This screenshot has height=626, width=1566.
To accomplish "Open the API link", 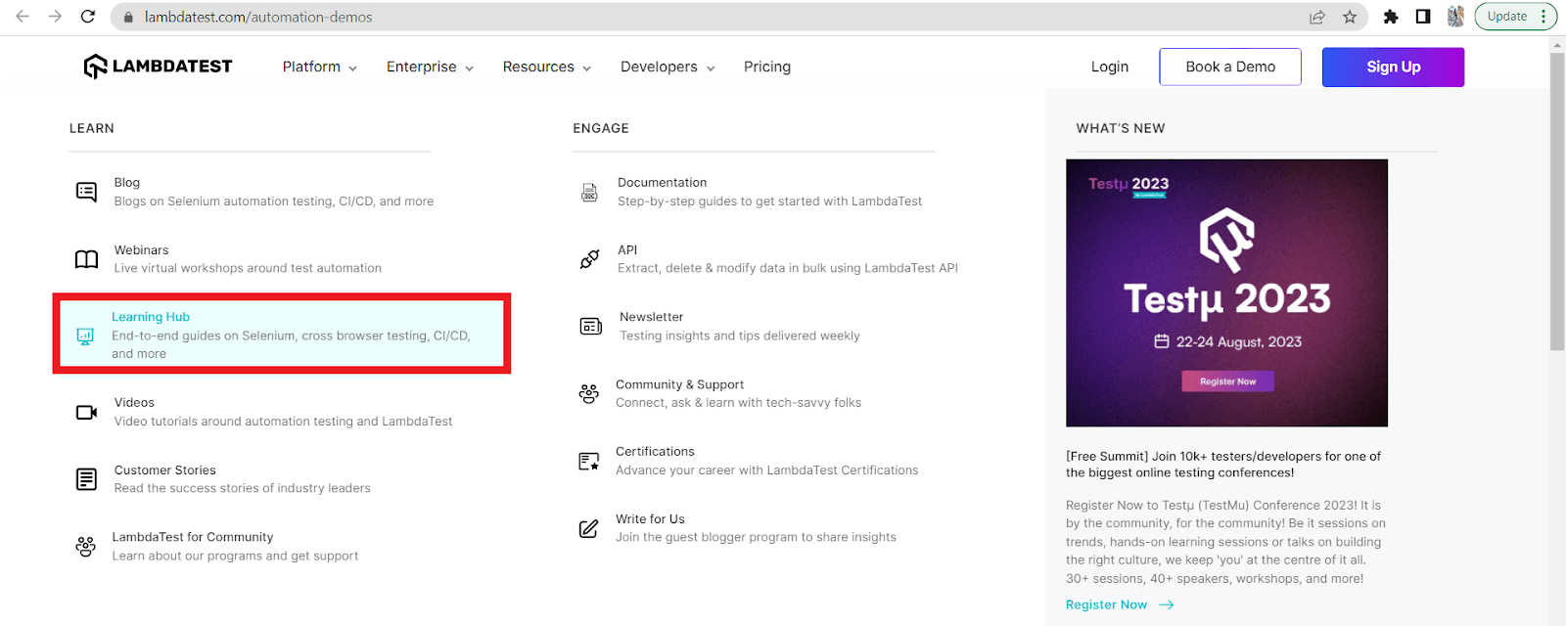I will tap(627, 250).
